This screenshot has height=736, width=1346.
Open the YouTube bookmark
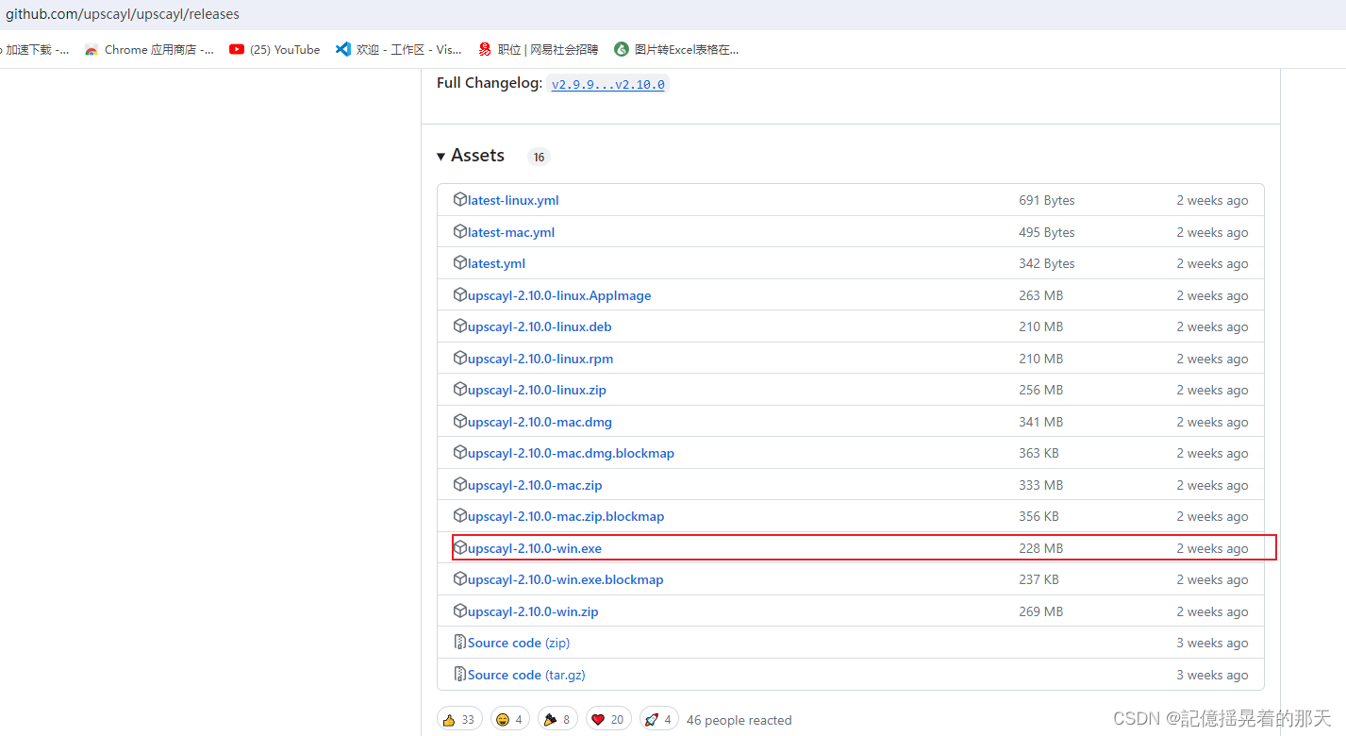tap(274, 50)
